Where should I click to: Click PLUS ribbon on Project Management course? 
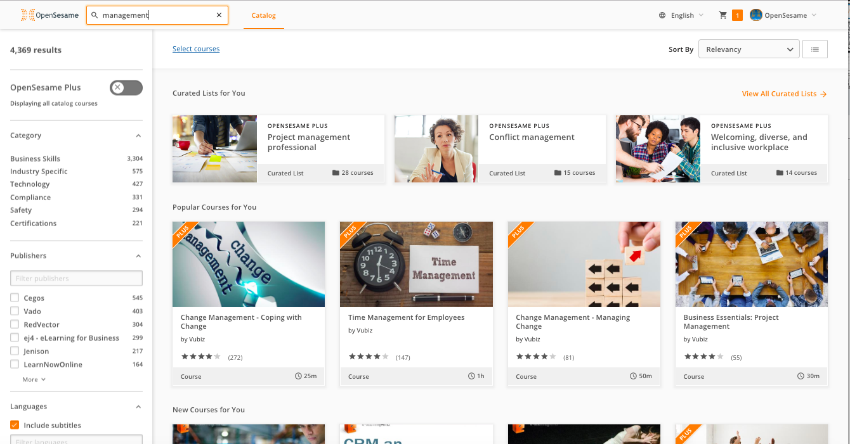[686, 232]
